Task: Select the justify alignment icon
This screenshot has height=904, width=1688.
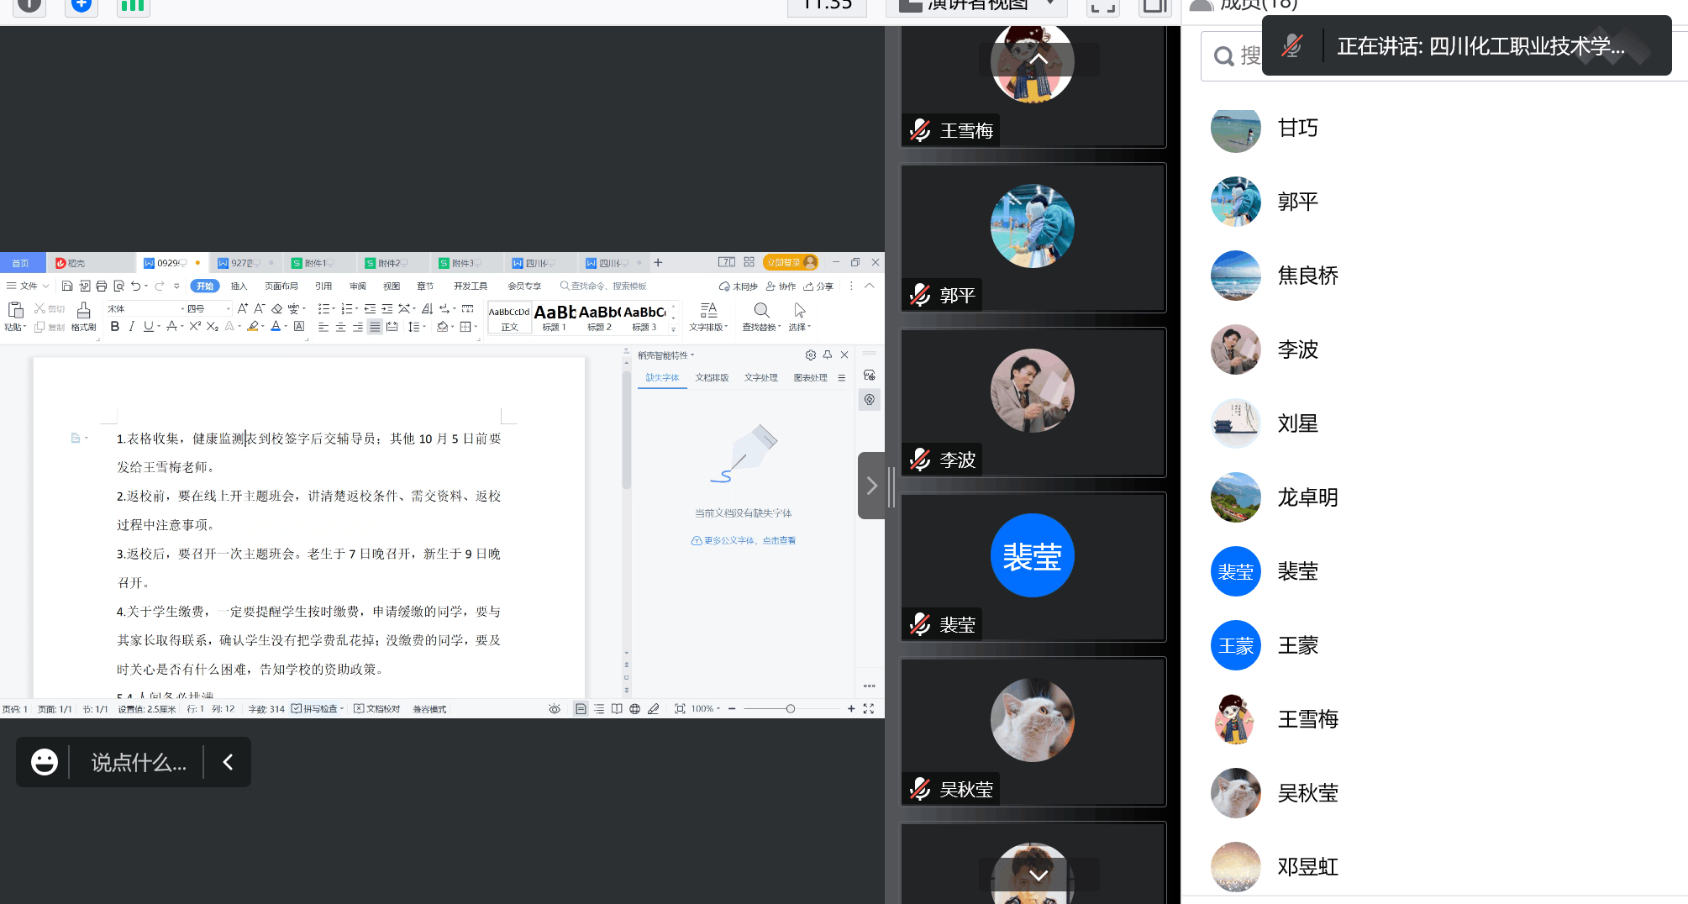Action: (375, 327)
